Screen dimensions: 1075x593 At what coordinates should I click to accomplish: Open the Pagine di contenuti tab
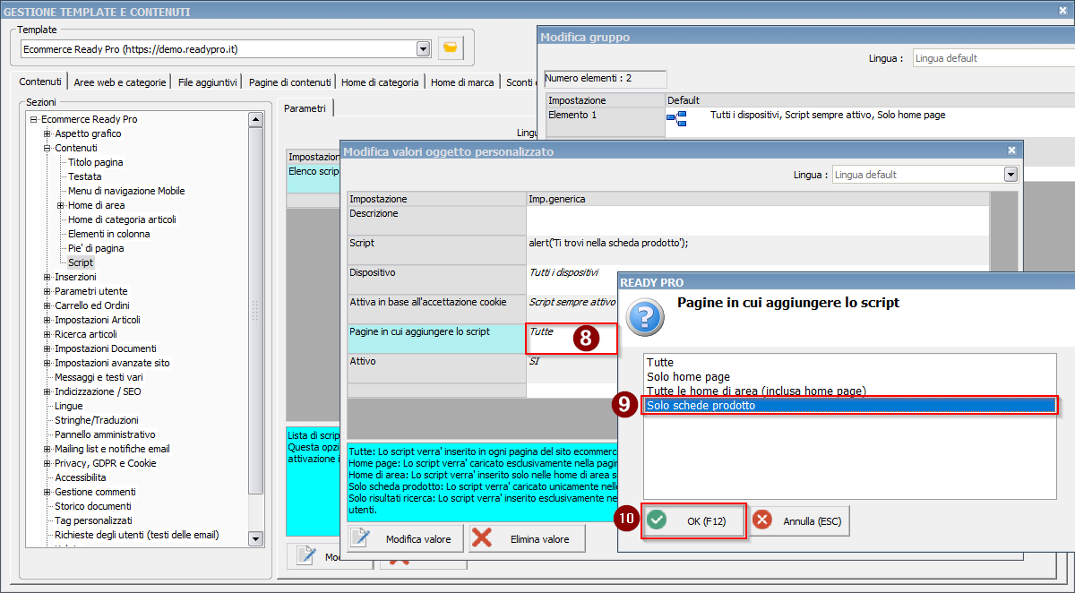[290, 82]
